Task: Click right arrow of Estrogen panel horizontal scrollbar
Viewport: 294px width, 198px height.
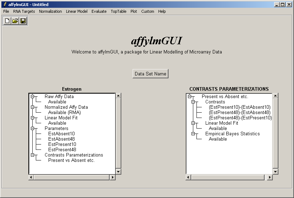Action: pos(113,177)
